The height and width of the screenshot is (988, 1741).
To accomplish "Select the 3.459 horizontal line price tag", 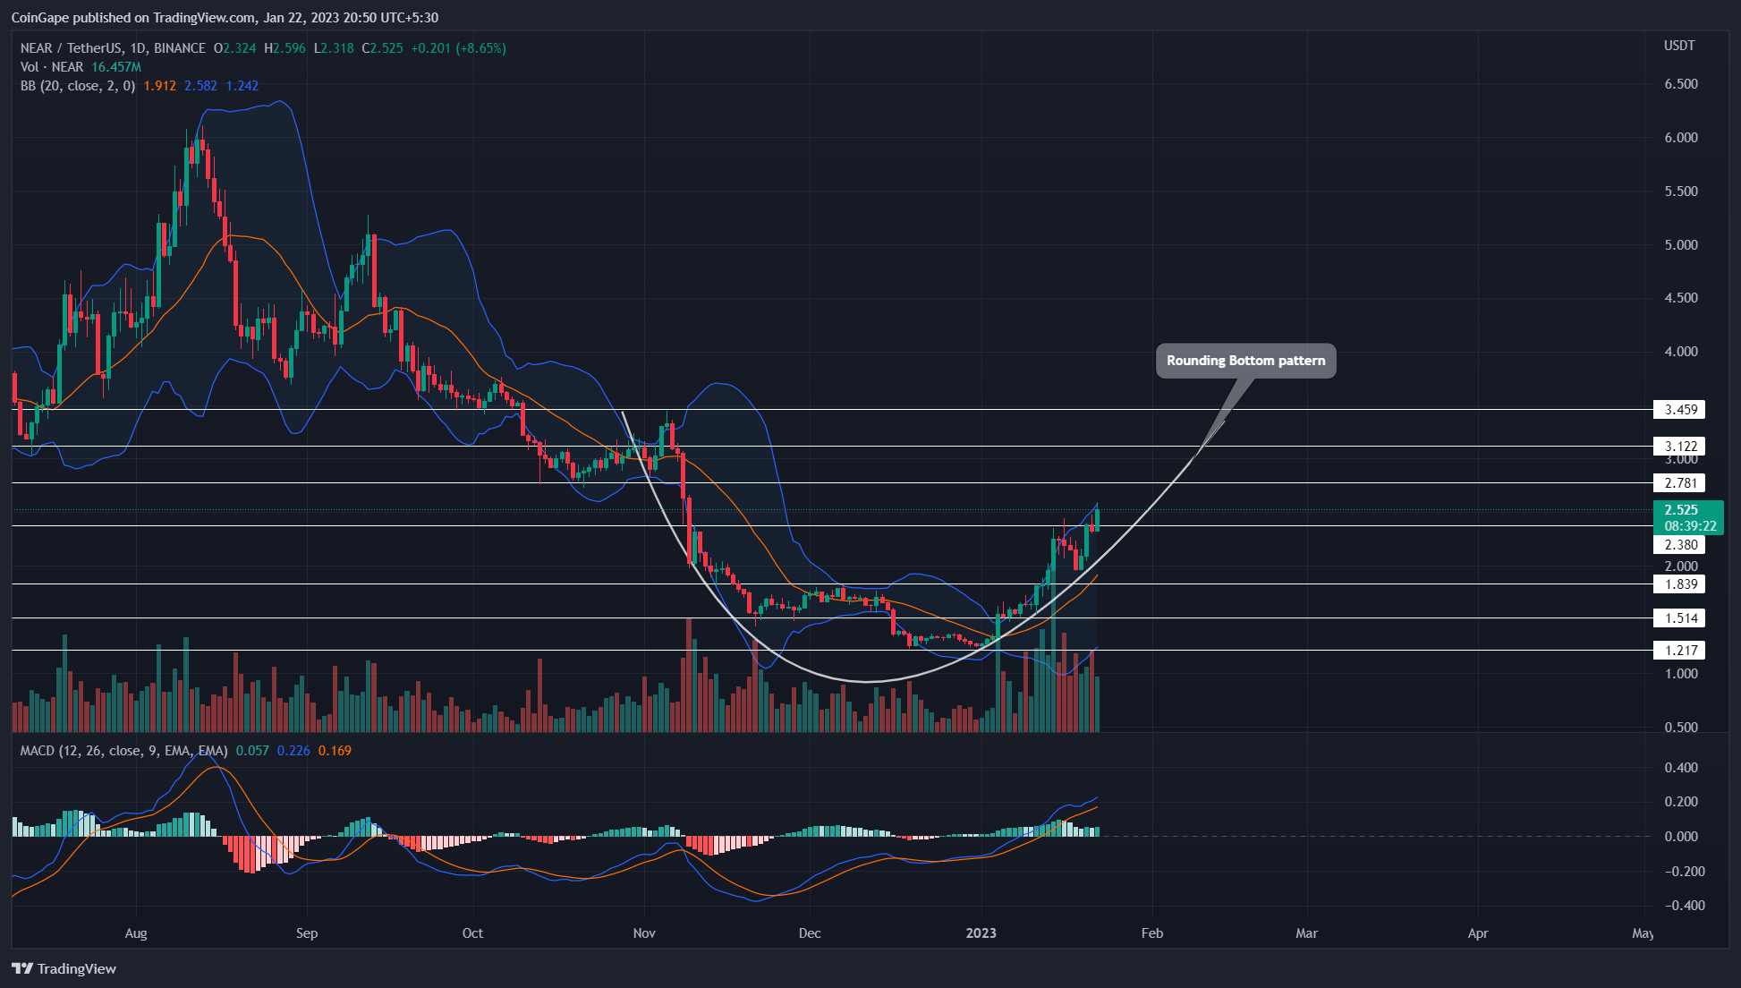I will pyautogui.click(x=1680, y=410).
